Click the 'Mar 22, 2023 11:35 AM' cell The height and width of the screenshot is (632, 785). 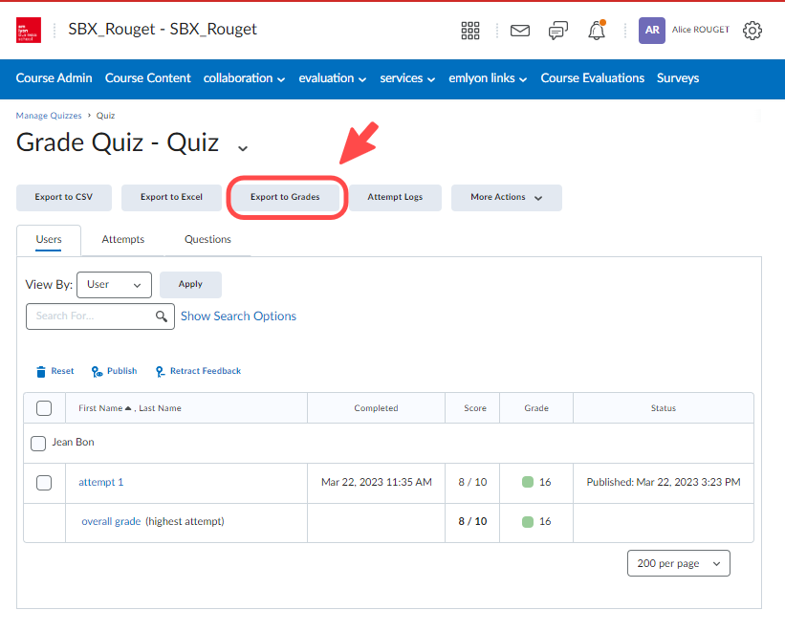coord(376,482)
